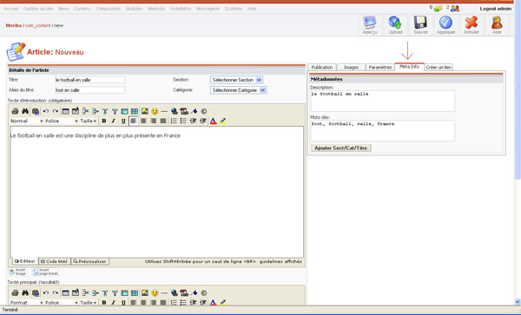Click the Editeur view button
The height and width of the screenshot is (315, 521).
[x=25, y=261]
